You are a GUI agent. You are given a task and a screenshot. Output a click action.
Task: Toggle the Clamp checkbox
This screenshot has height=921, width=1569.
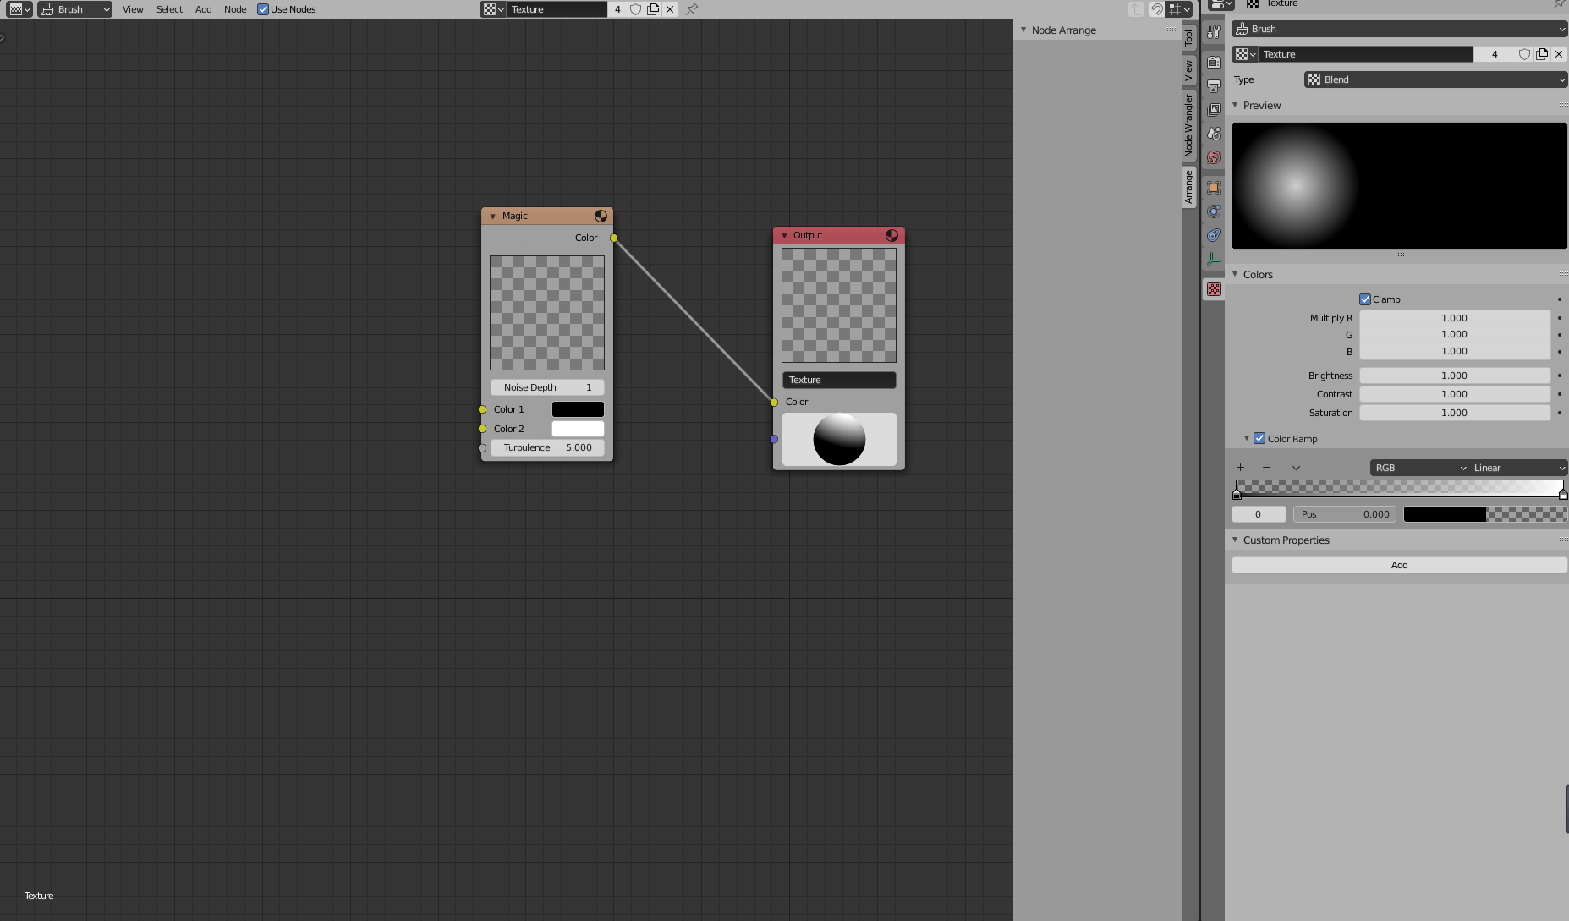(x=1364, y=299)
